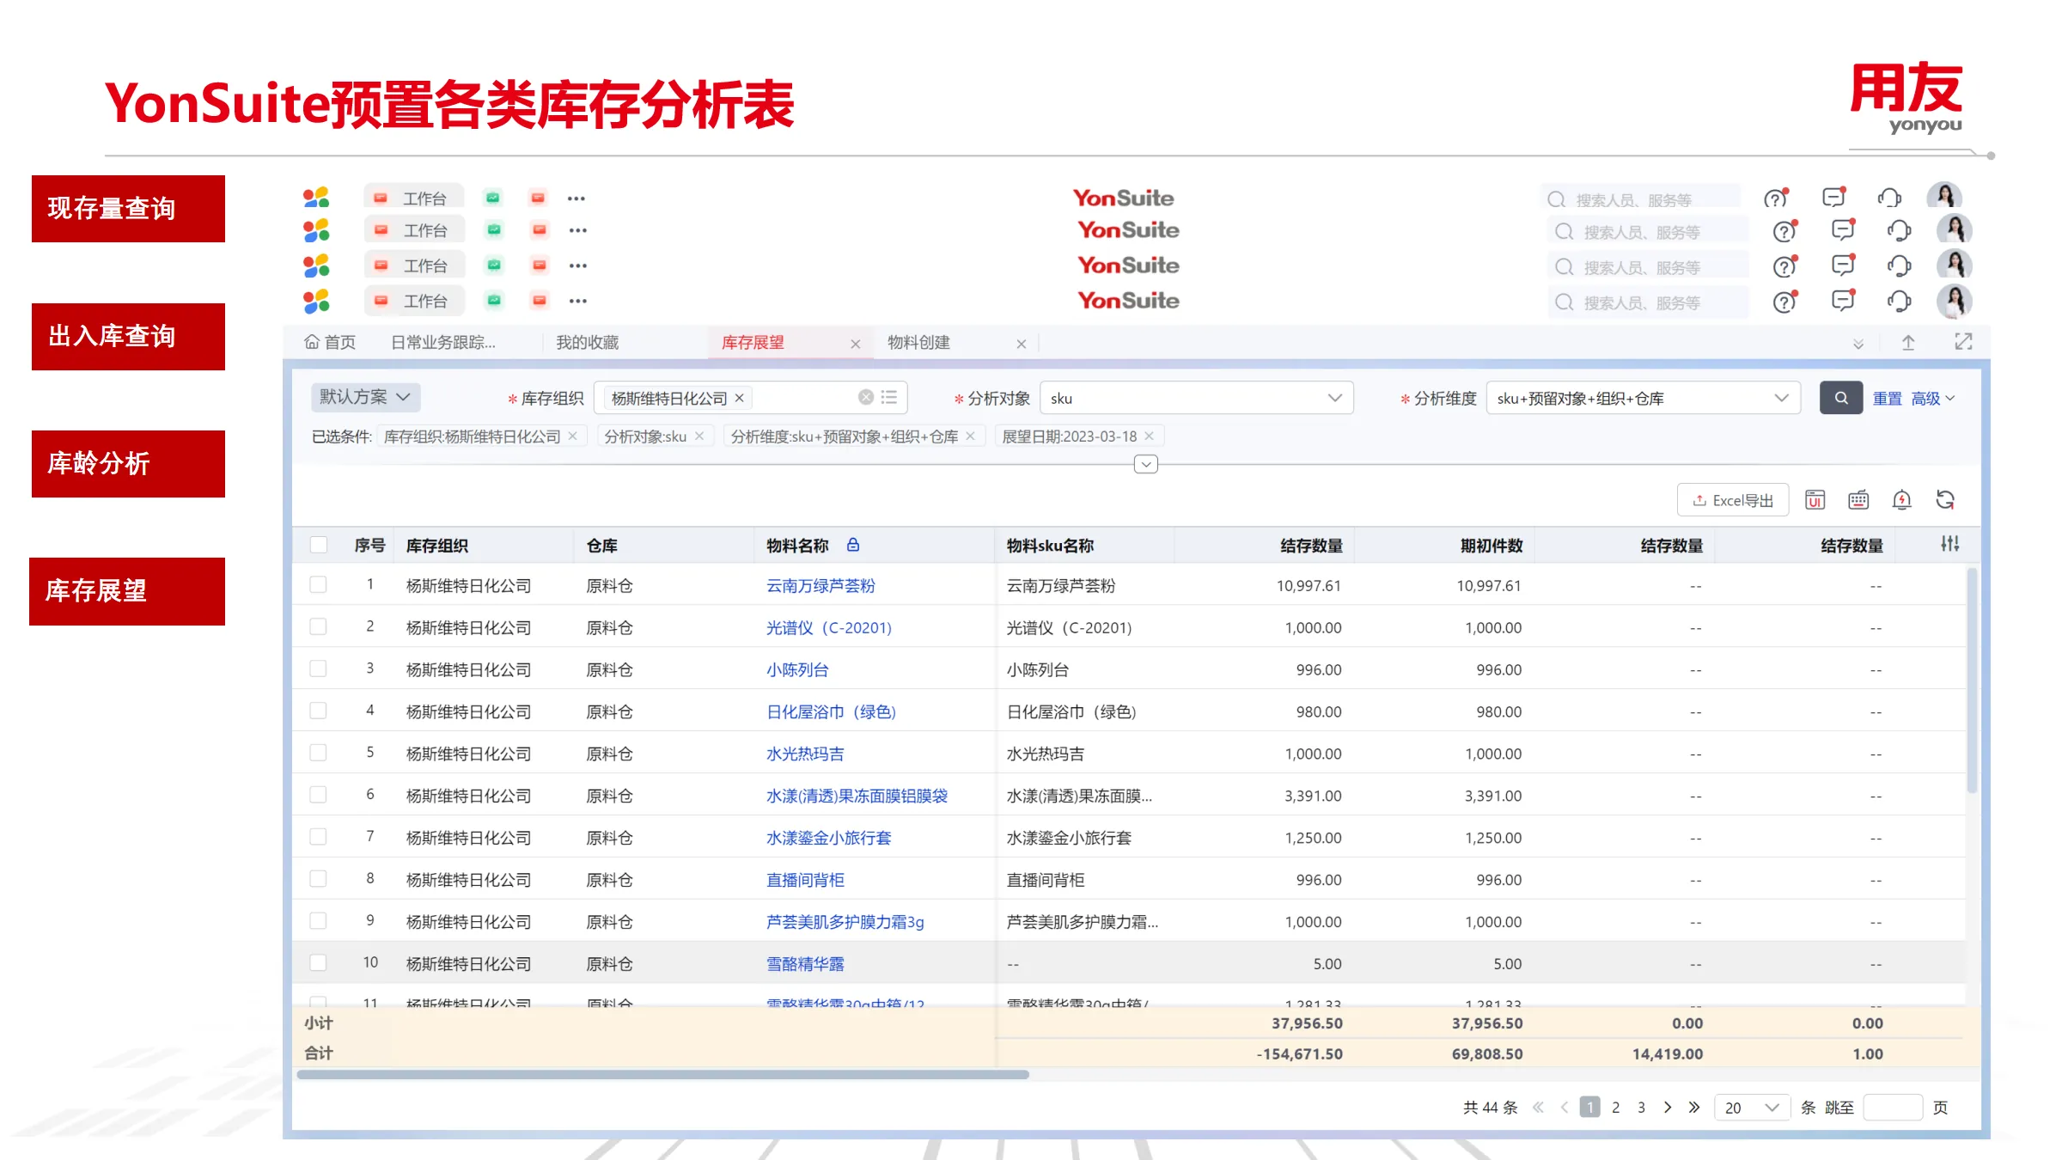The height and width of the screenshot is (1160, 2062).
Task: Click the UI template icon beside Excel导出
Action: pyautogui.click(x=1815, y=500)
